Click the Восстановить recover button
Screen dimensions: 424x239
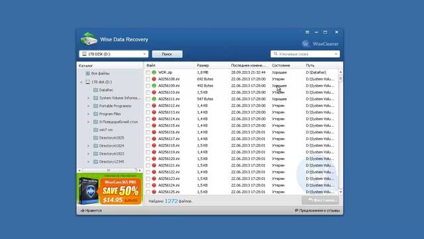click(x=320, y=200)
